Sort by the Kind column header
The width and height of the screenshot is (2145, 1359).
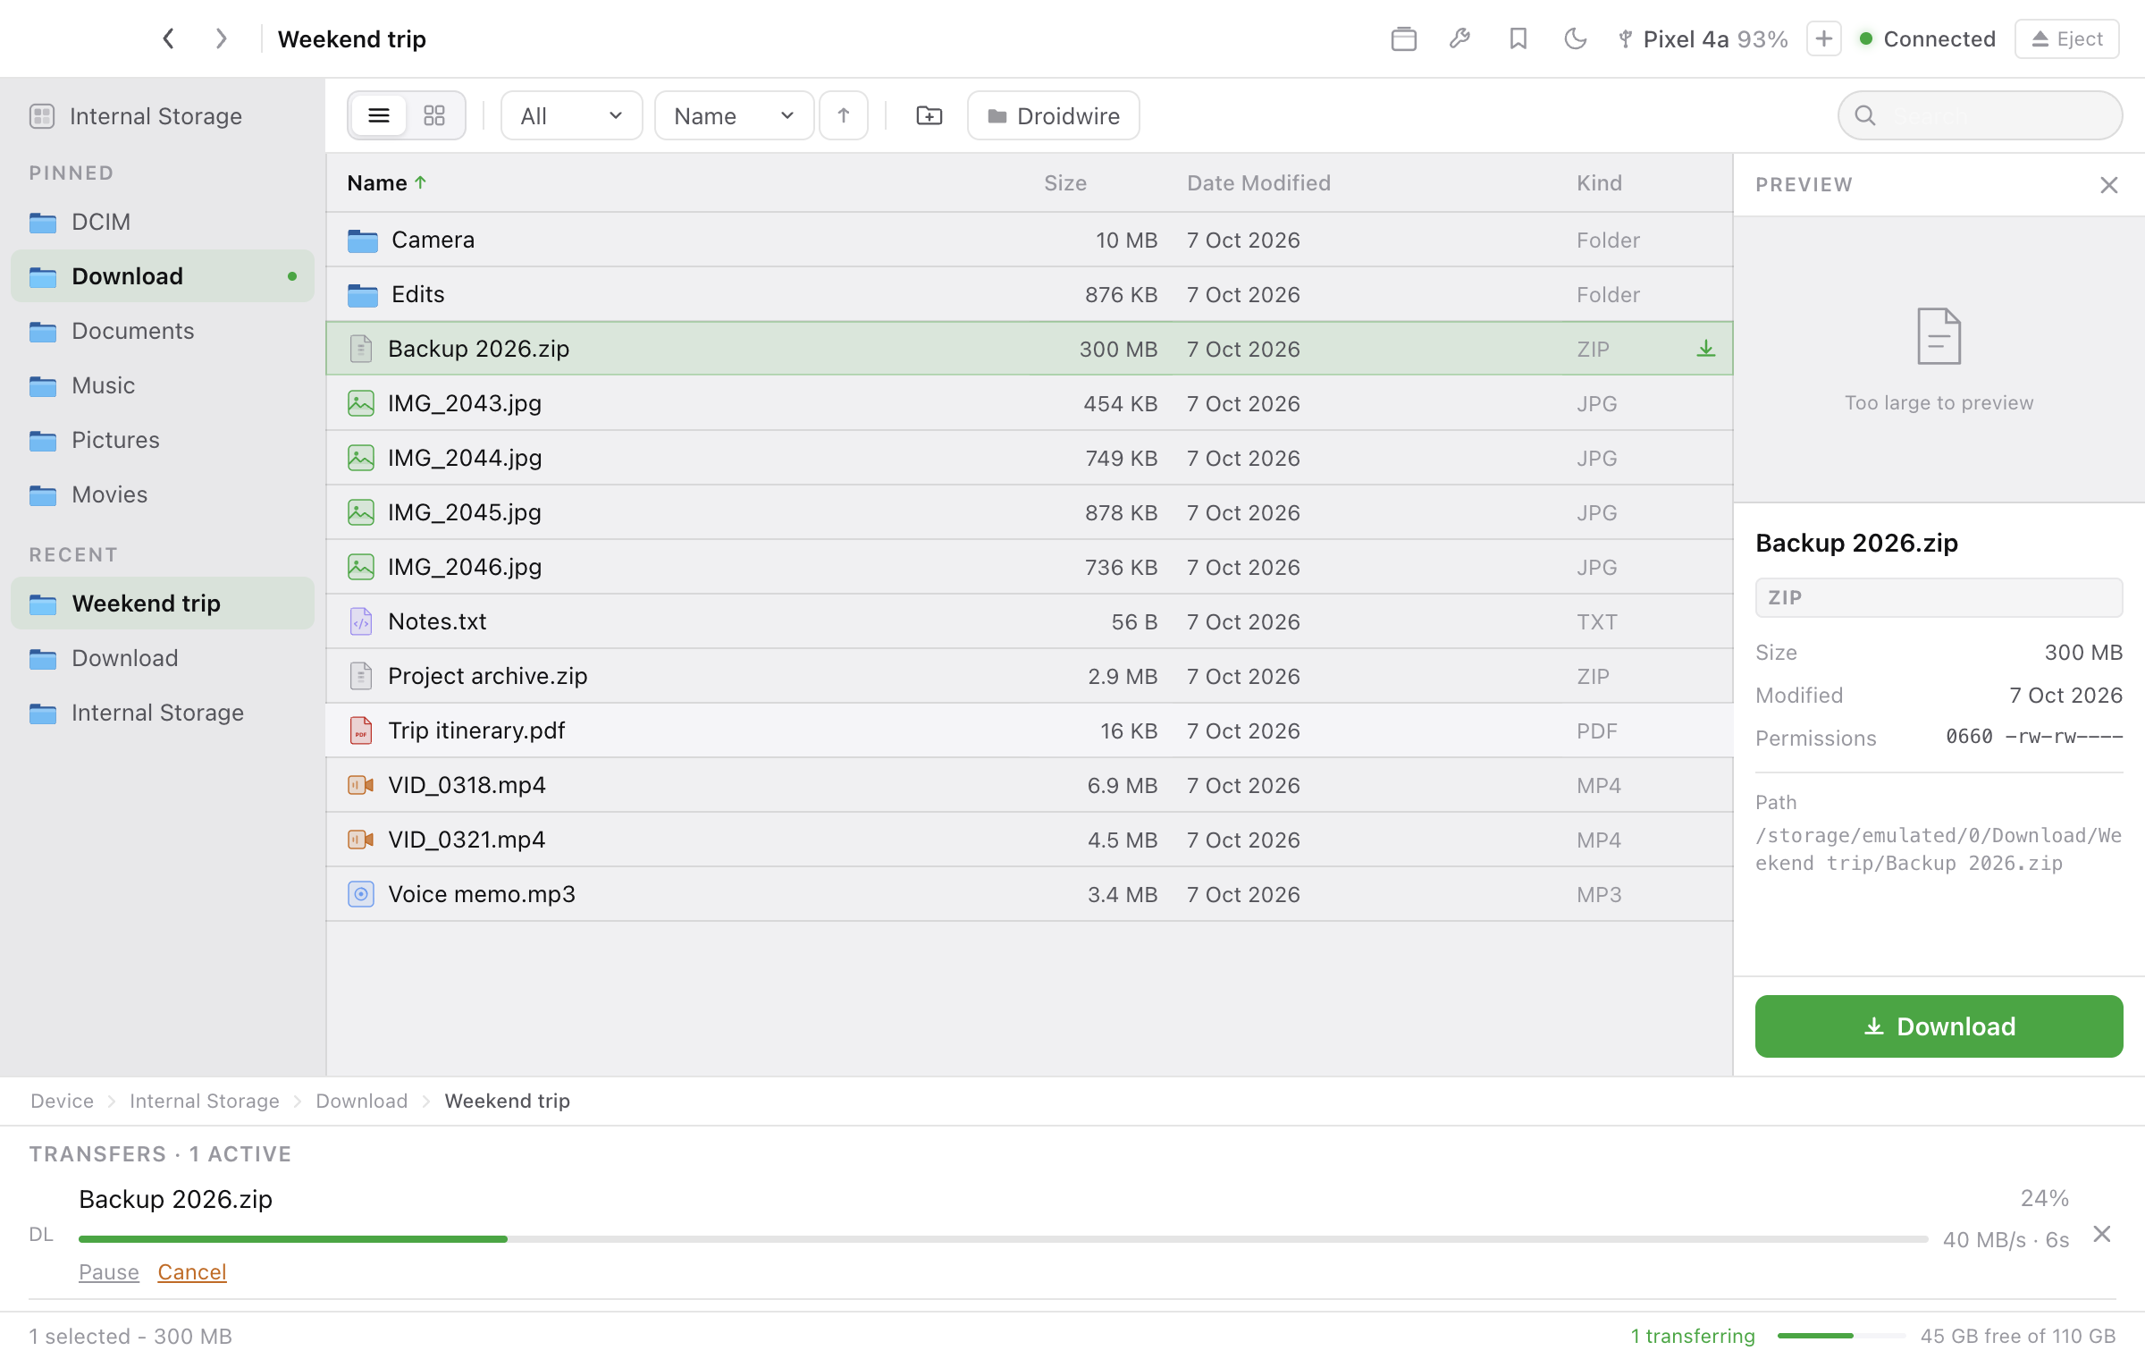point(1599,183)
